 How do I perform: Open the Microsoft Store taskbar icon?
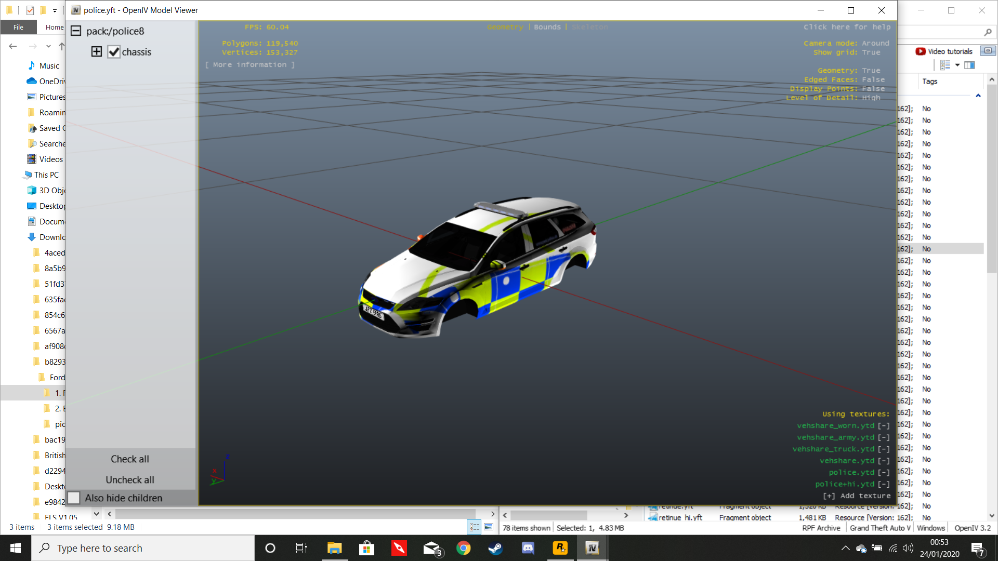[366, 548]
